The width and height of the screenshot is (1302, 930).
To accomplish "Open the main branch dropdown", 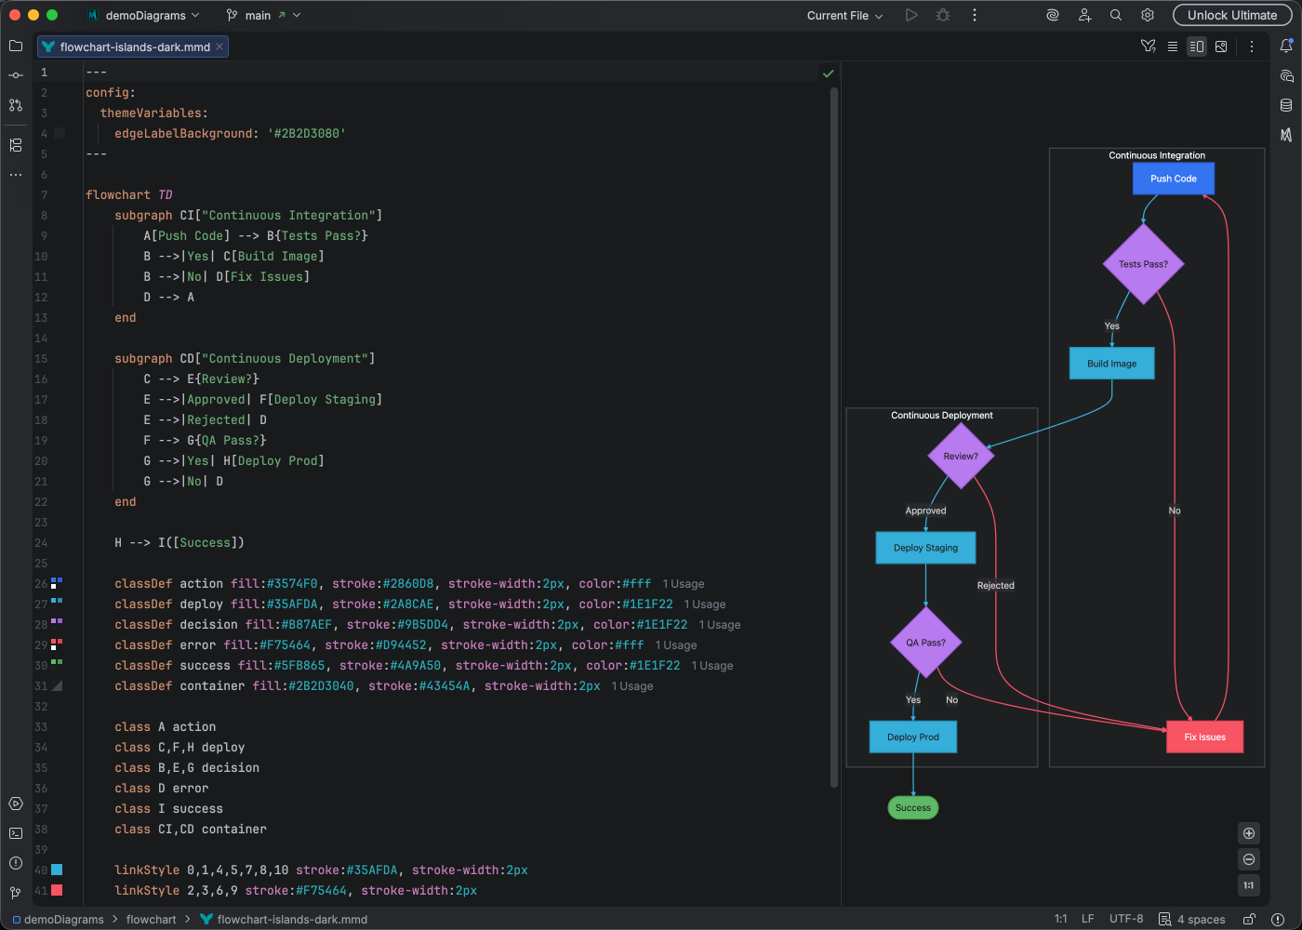I will tap(263, 15).
